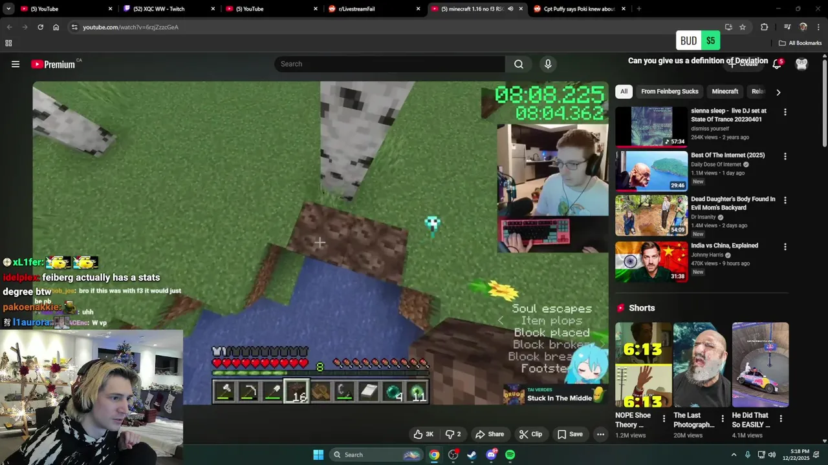The width and height of the screenshot is (828, 465).
Task: Open Spotify from the taskbar
Action: (510, 455)
